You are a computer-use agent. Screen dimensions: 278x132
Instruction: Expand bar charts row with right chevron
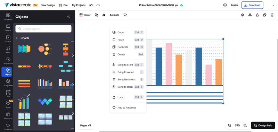(x=73, y=85)
